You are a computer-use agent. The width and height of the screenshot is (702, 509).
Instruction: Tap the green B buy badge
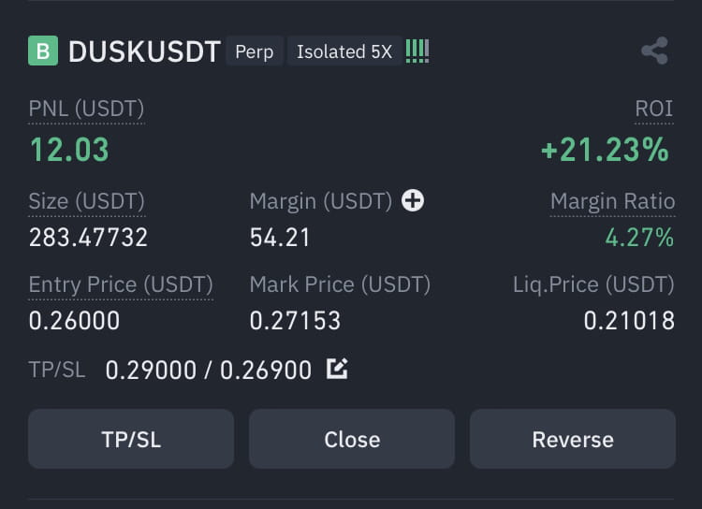tap(43, 51)
